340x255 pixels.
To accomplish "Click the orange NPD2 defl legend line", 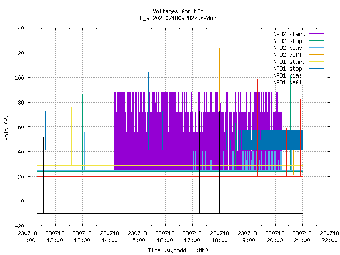I will 317,54.
